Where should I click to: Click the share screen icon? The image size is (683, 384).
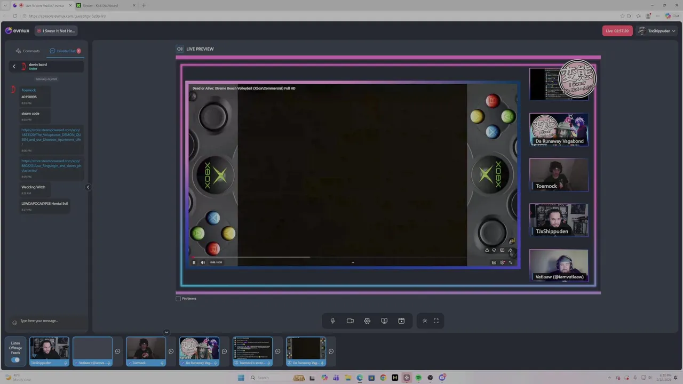(384, 321)
